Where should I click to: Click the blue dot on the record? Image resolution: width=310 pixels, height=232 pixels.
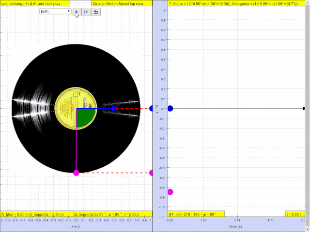tap(114, 108)
